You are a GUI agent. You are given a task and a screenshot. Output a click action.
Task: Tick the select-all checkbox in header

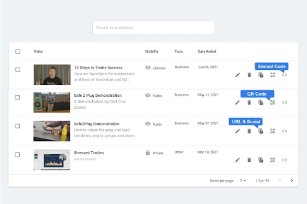pyautogui.click(x=18, y=51)
